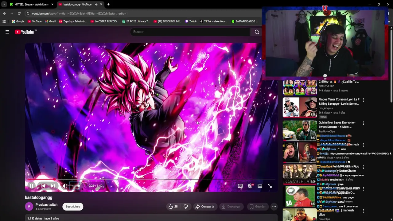
Task: Dislike the video with thumbs down
Action: coord(186,207)
